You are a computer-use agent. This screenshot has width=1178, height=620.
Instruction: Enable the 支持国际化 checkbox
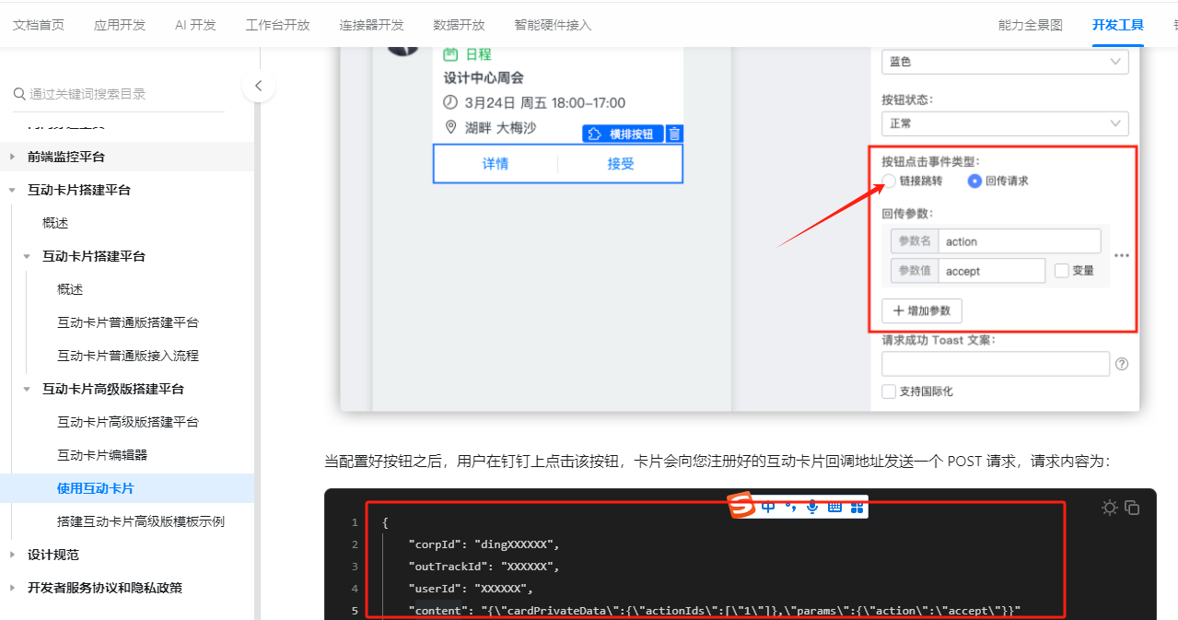[x=889, y=392]
